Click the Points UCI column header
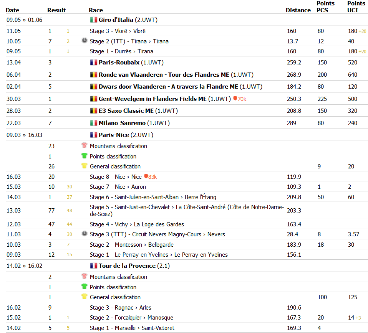 pos(356,7)
